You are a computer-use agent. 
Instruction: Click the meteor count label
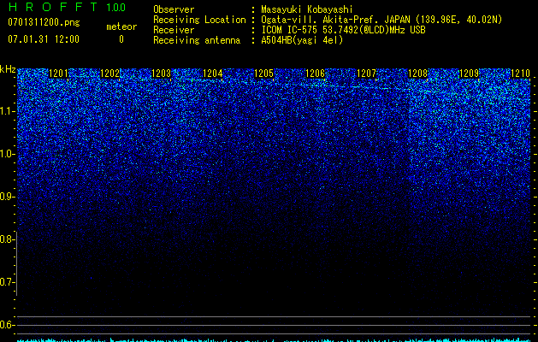pyautogui.click(x=121, y=27)
